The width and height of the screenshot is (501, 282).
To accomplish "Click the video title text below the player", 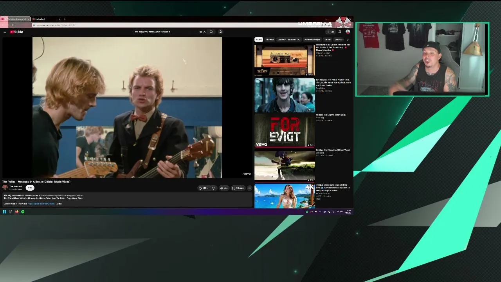I will click(x=36, y=182).
